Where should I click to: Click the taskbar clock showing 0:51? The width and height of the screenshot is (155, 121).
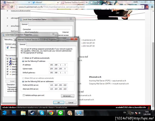pos(147,112)
